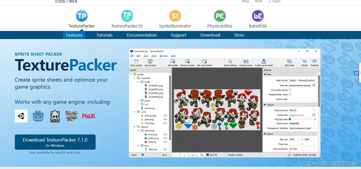
Task: Click the Unity engine logo
Action: tap(21, 116)
